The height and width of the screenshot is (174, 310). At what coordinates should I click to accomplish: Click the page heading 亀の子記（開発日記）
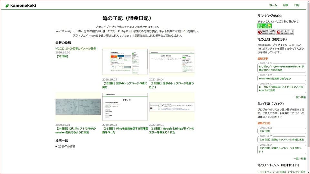[128, 18]
